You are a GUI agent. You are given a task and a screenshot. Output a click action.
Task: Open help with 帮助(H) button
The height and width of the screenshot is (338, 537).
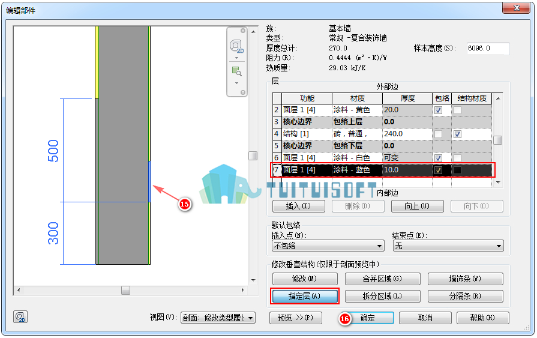483,318
